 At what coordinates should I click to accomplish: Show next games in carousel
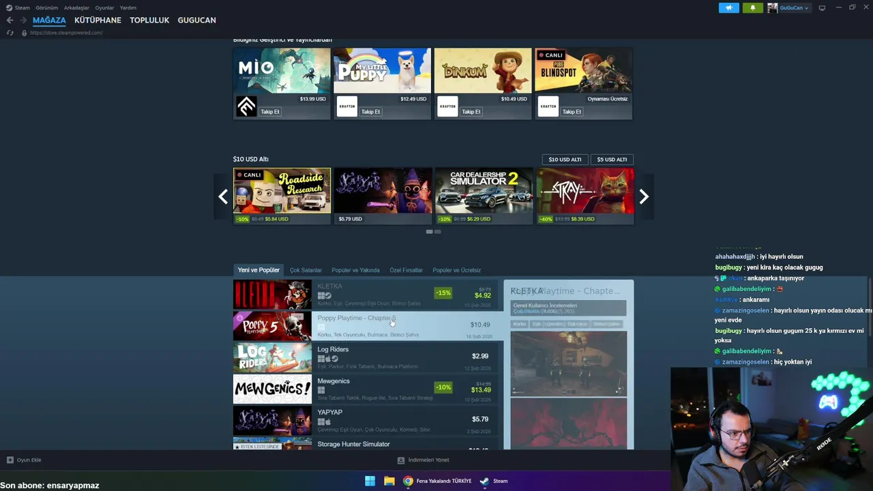[644, 196]
